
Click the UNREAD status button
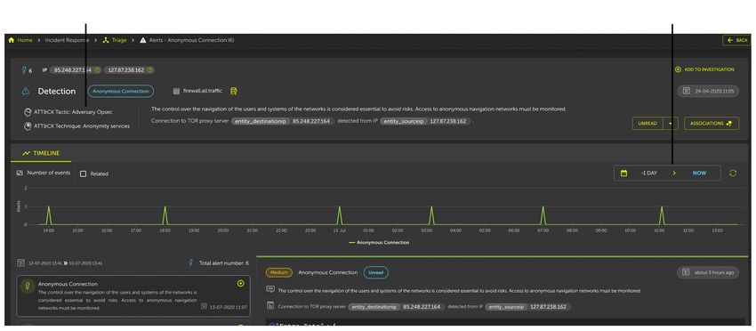click(x=647, y=124)
